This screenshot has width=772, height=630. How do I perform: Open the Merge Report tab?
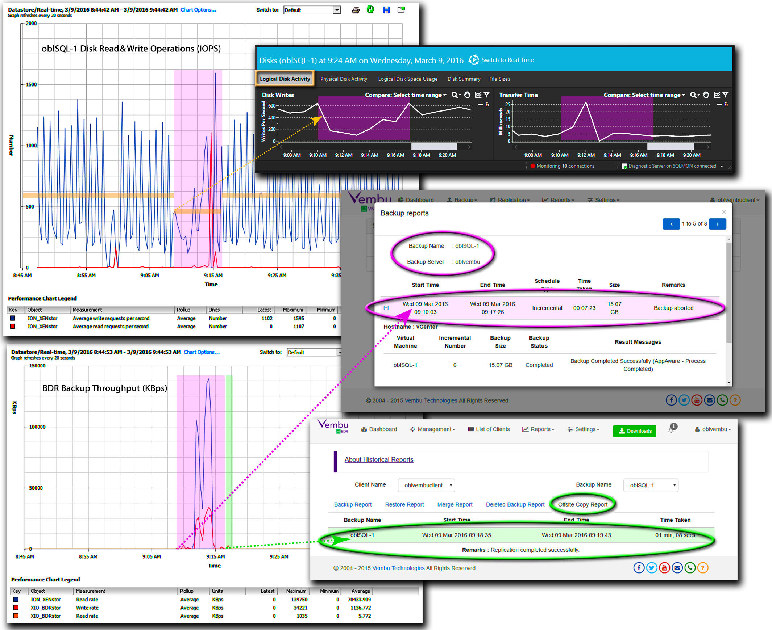(455, 504)
